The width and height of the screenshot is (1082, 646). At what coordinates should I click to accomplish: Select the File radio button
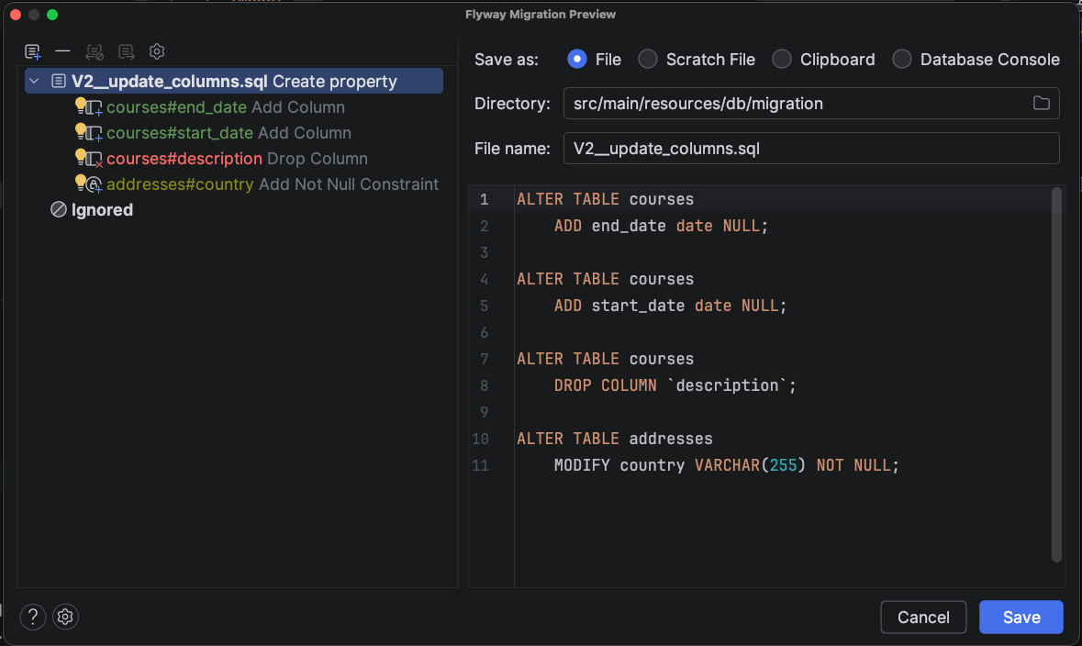[x=577, y=60]
